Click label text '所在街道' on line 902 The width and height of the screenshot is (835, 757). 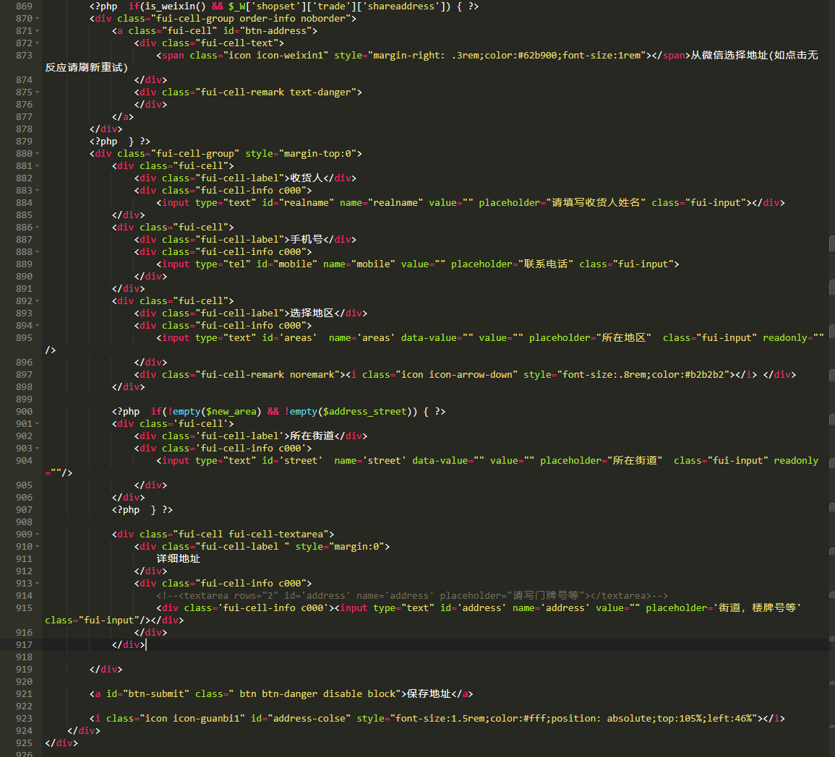point(312,436)
